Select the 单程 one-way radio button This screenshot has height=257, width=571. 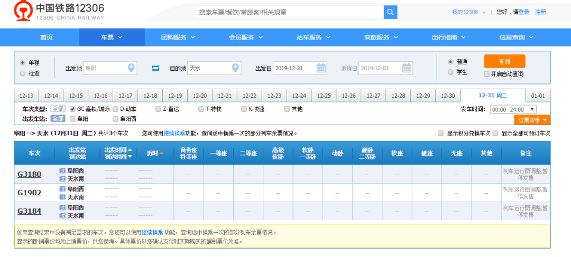click(x=23, y=62)
